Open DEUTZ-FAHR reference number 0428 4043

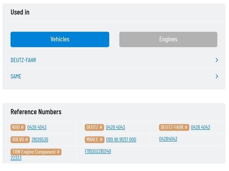coord(201,127)
